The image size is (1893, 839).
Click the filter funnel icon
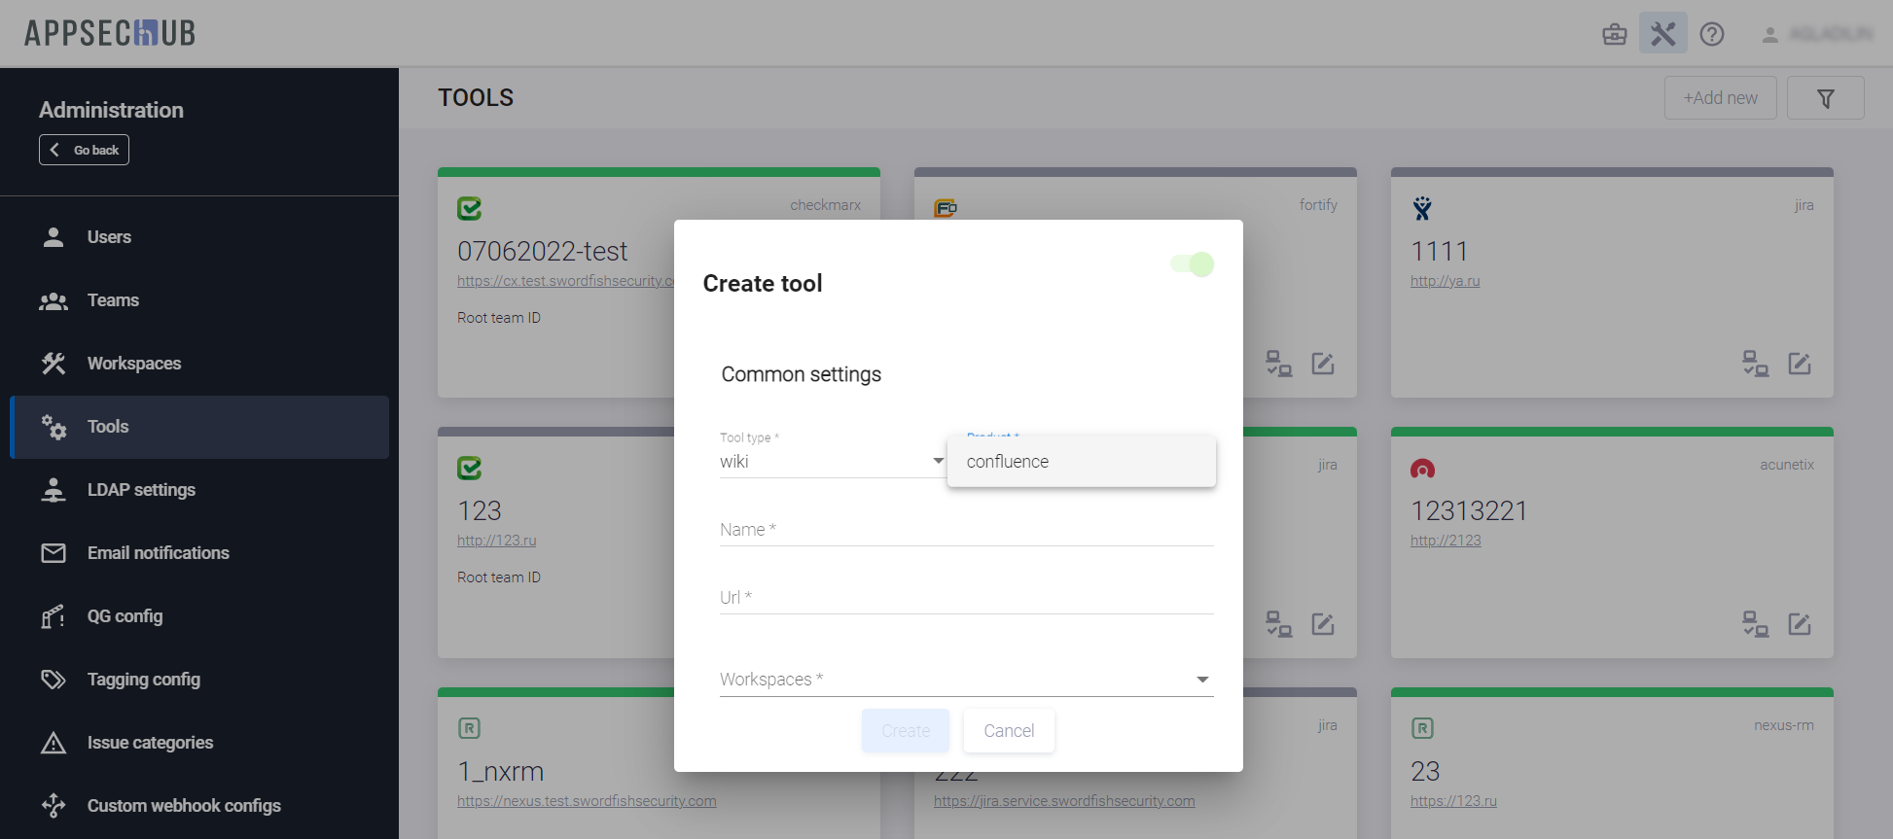coord(1825,98)
